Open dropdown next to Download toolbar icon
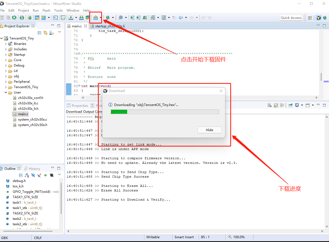The height and width of the screenshot is (242, 329). [101, 18]
